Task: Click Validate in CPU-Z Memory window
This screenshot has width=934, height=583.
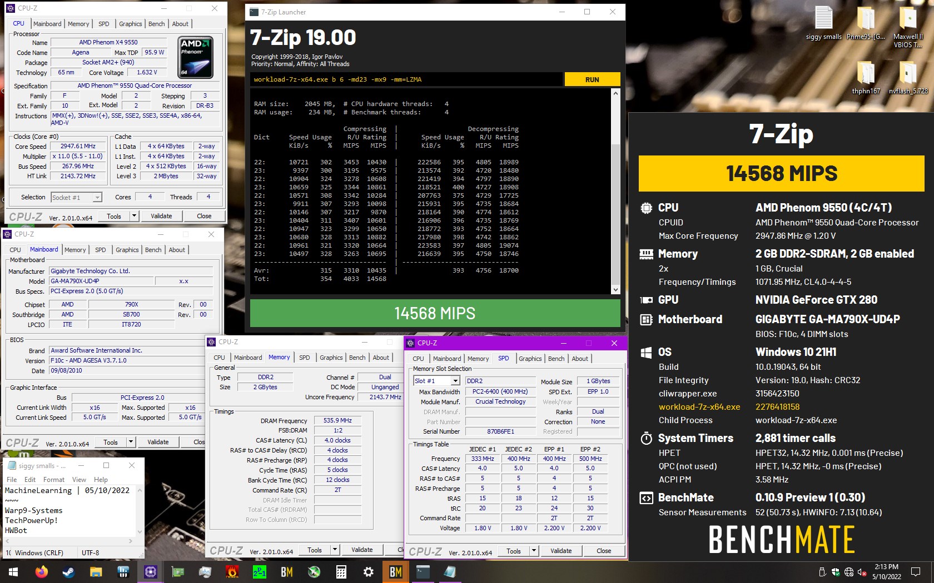Action: tap(362, 550)
